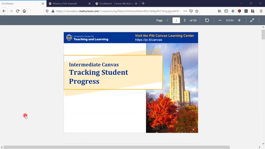Zoom in the document
Image resolution: width=265 pixels, height=149 pixels.
(239, 20)
